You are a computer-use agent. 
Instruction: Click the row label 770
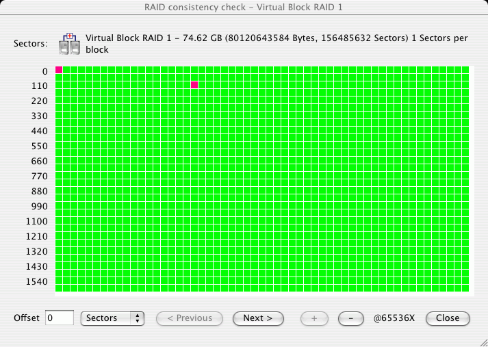tap(39, 176)
